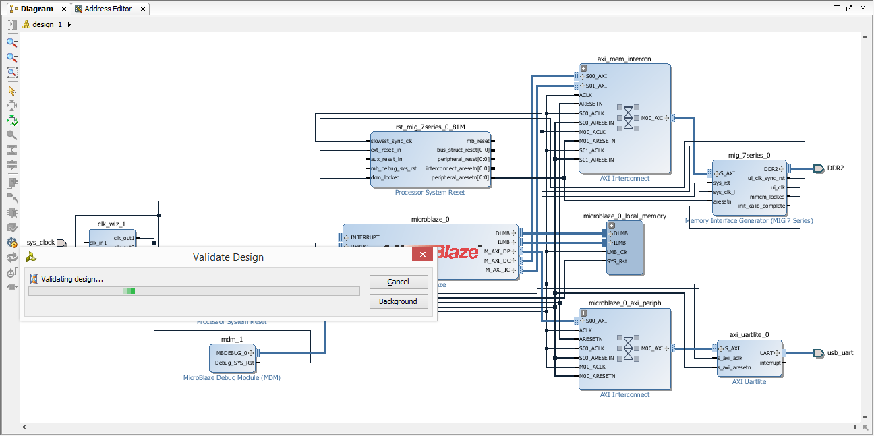The width and height of the screenshot is (874, 436).
Task: Click the Validating design progress bar
Action: click(194, 291)
